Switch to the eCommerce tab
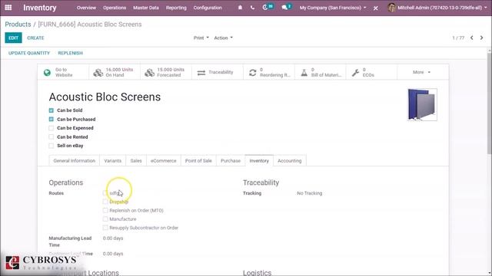The image size is (492, 276). 164,160
